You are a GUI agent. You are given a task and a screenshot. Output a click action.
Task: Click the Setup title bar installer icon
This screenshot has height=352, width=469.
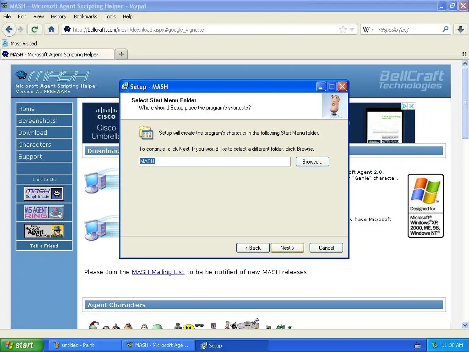tap(125, 87)
